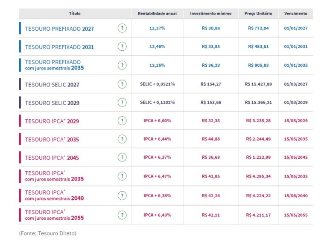Click maturity date 15/08/2040
The height and width of the screenshot is (244, 333).
pos(295,195)
